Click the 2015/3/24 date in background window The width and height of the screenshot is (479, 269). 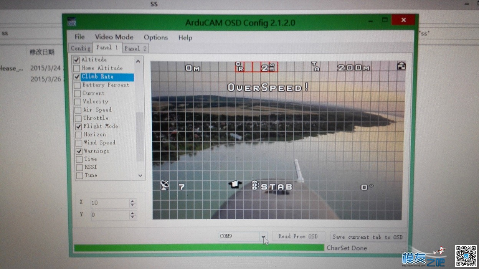tap(46, 68)
